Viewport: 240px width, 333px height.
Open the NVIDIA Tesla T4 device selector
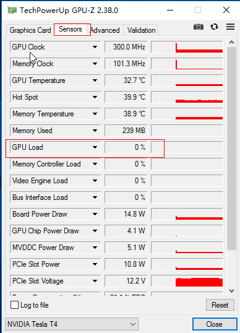point(72,324)
